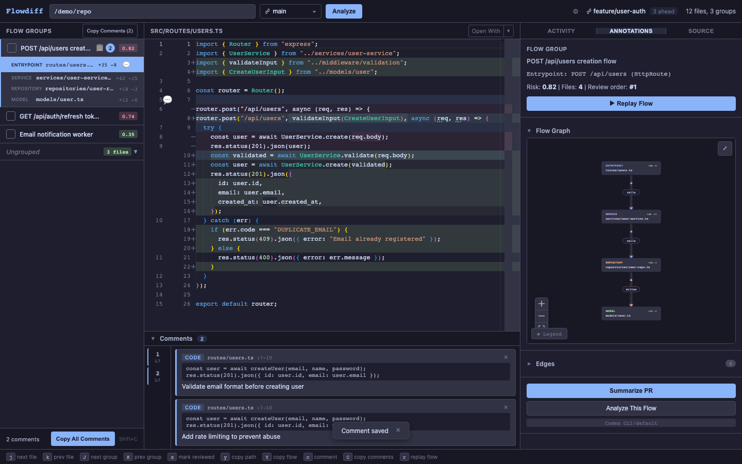Select the SERVICE node in flow graph
Viewport: 742px width, 464px height.
pyautogui.click(x=631, y=217)
